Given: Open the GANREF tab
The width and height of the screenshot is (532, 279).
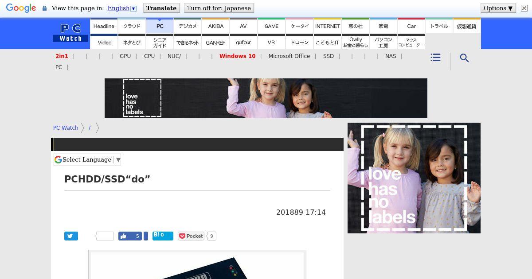Looking at the screenshot, I should coord(215,42).
